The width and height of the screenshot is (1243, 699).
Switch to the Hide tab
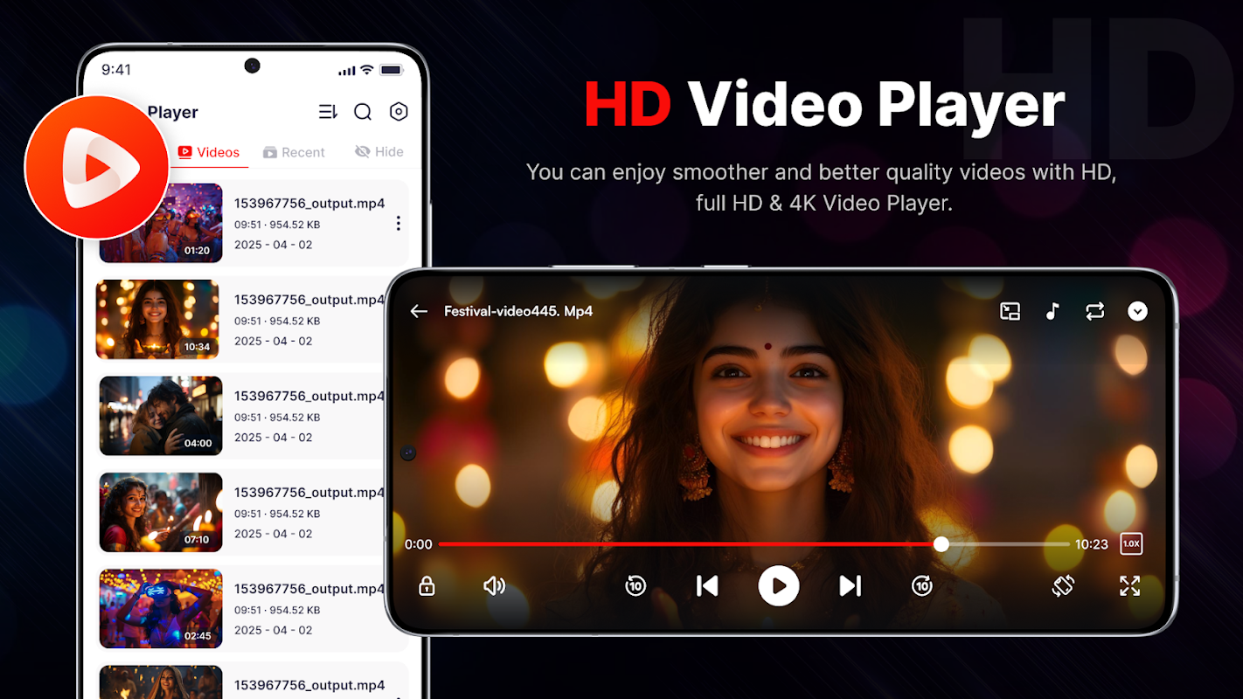tap(379, 152)
